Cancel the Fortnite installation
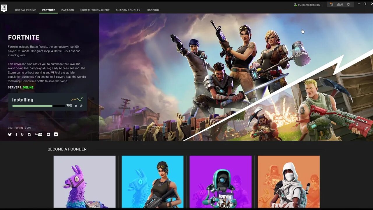The height and width of the screenshot is (210, 373). [81, 106]
